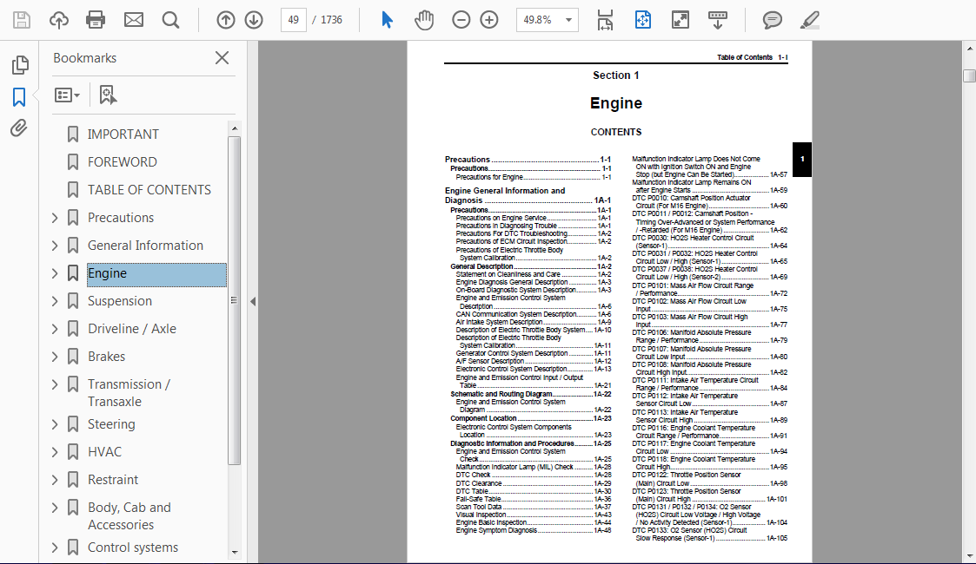Activate the hand pan tool
Image resolution: width=976 pixels, height=564 pixels.
[x=424, y=20]
